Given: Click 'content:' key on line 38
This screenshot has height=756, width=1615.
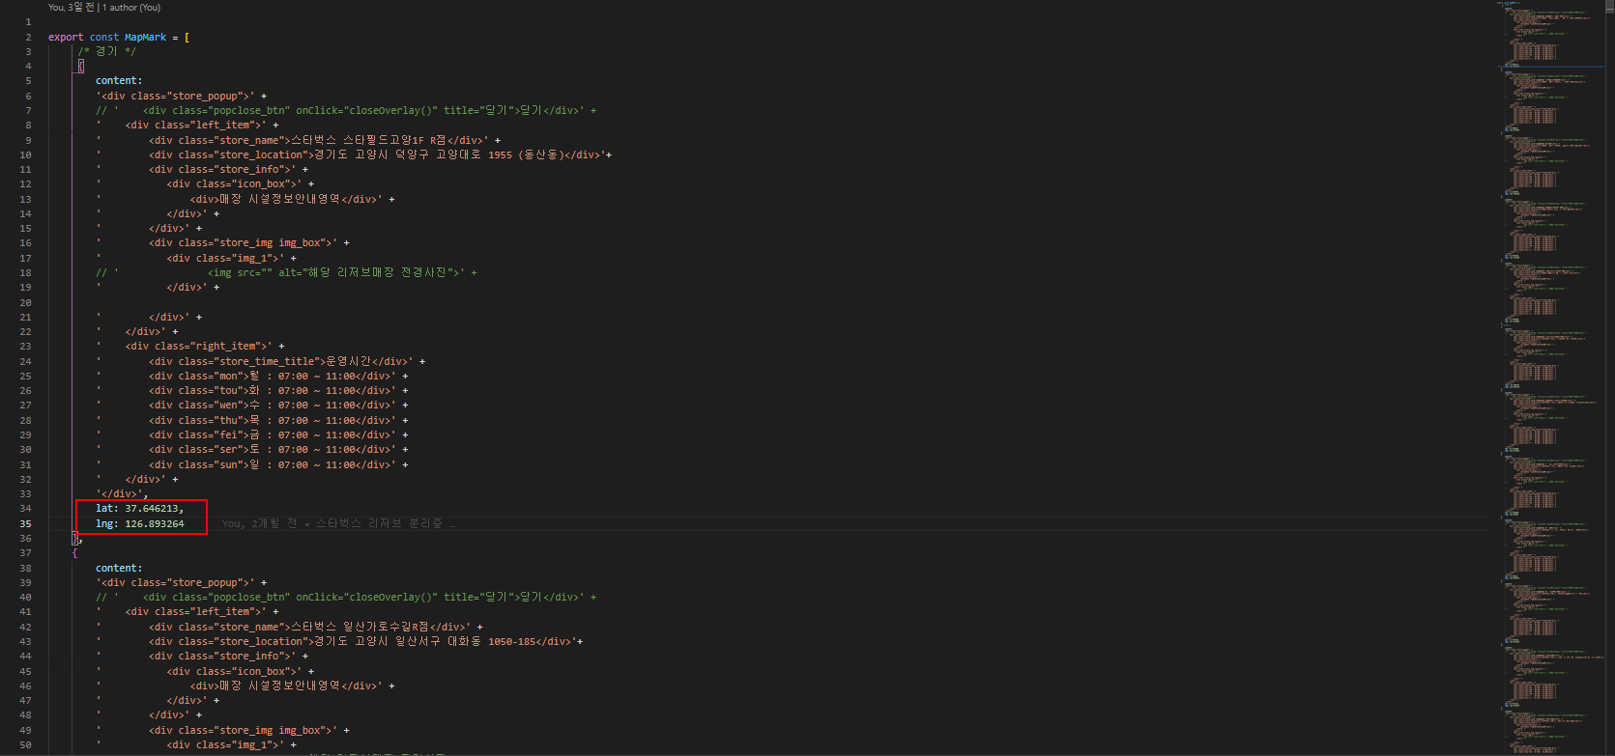Looking at the screenshot, I should [x=119, y=568].
